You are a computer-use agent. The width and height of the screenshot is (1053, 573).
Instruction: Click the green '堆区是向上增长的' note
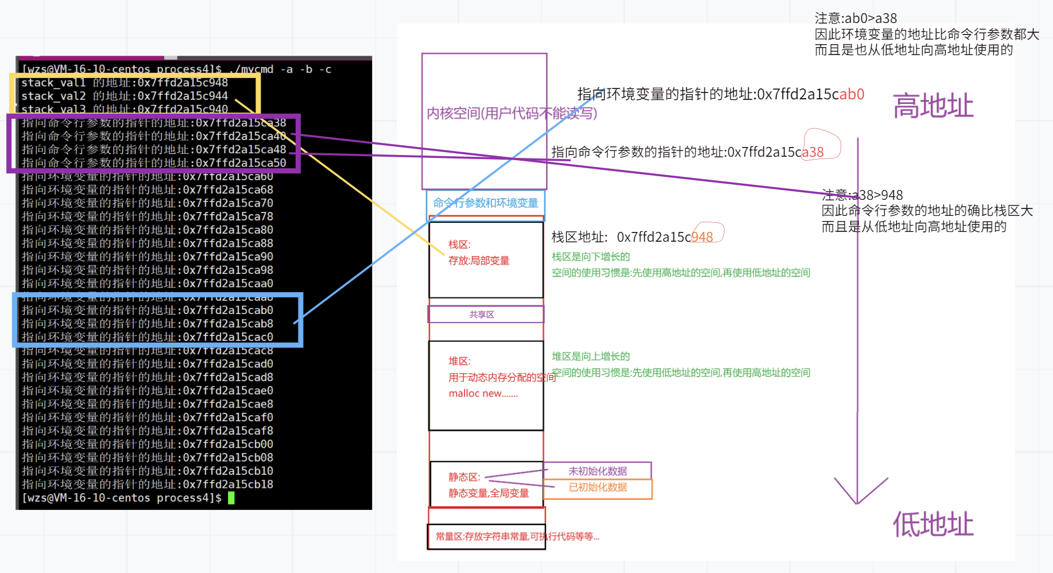[591, 357]
